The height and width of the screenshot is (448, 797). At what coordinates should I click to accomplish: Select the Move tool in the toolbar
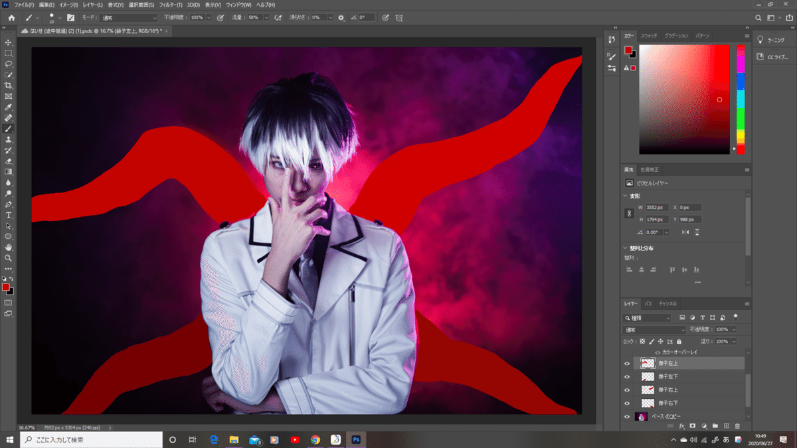pos(9,42)
